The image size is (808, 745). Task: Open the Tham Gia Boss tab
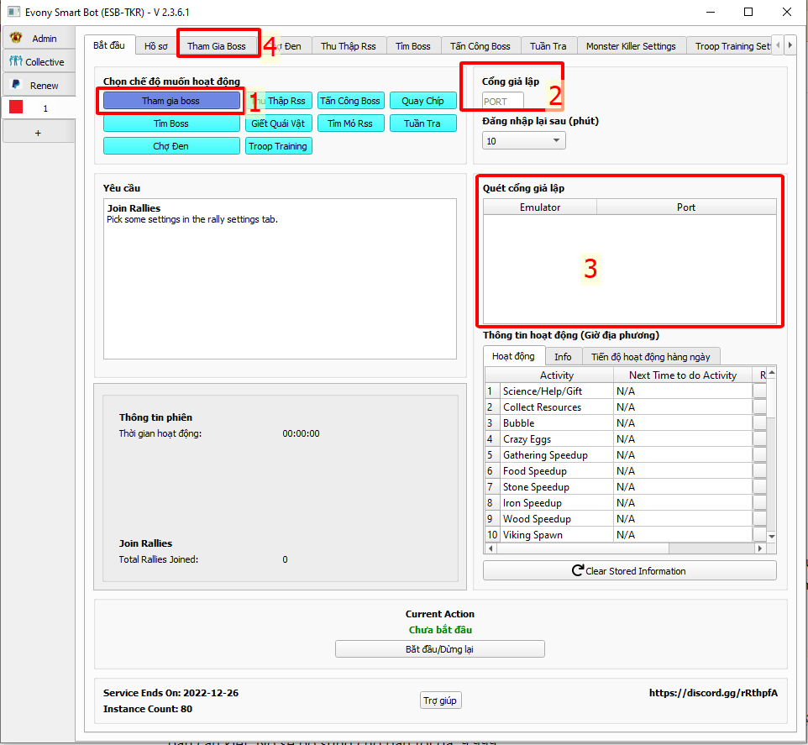[217, 46]
